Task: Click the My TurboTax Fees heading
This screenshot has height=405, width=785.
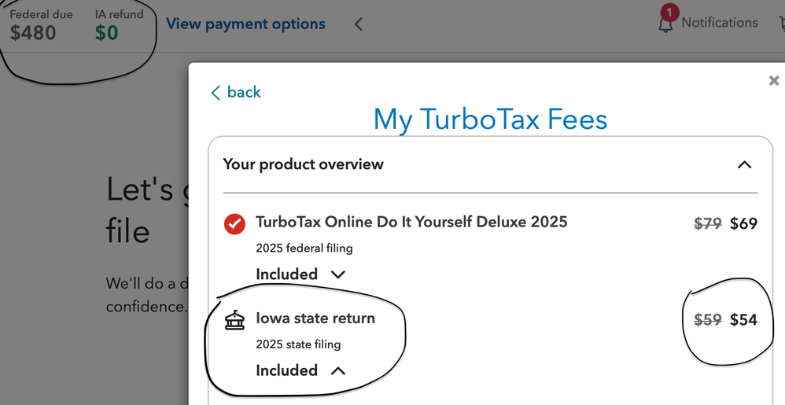Action: [490, 119]
